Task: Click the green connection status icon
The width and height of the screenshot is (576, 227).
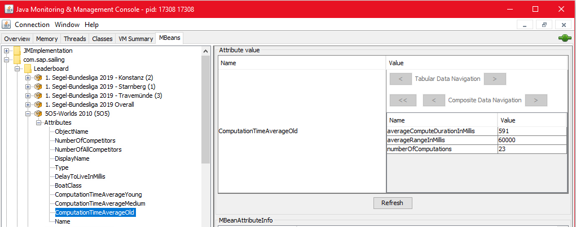Action: (565, 38)
